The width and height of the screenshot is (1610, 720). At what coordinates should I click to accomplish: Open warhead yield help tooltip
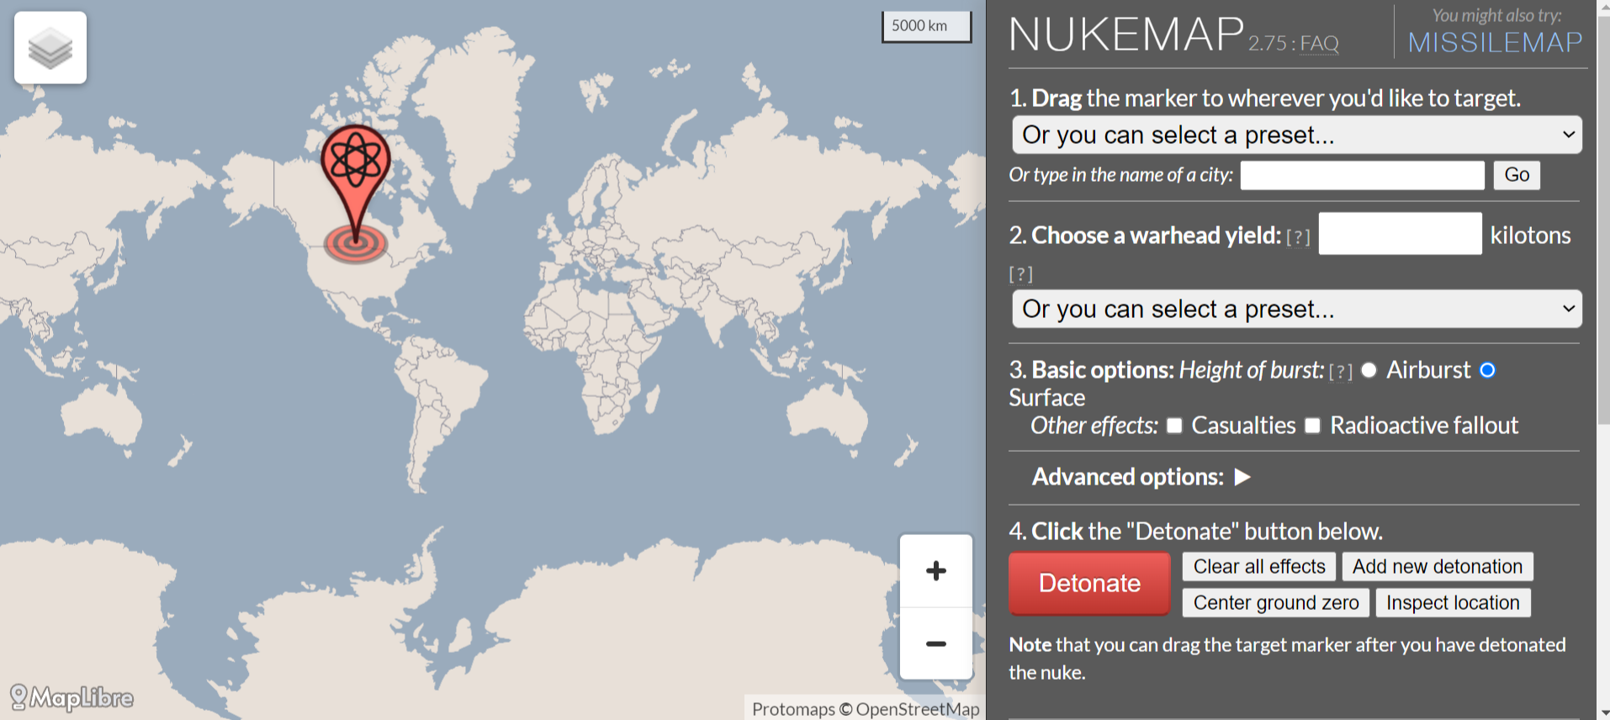coord(1298,237)
